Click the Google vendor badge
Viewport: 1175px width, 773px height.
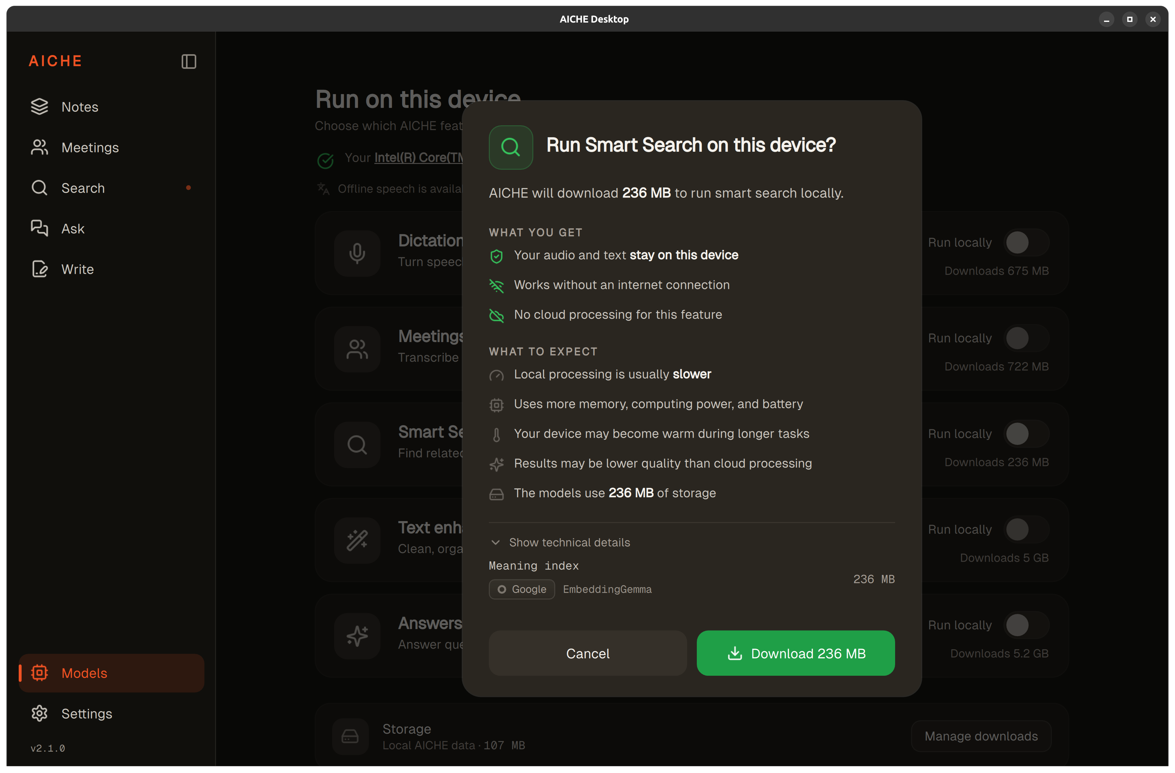(522, 590)
